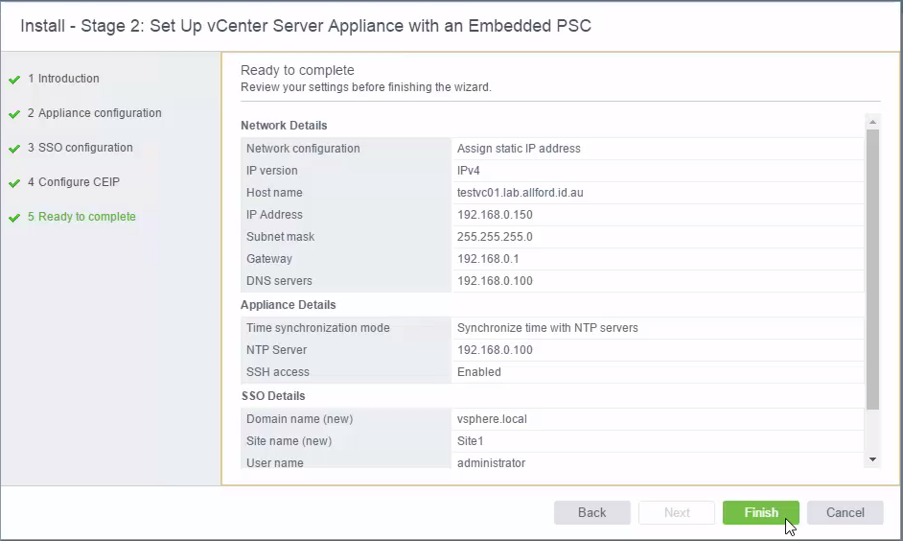Click the checkmark beside Ready to complete
This screenshot has height=541, width=903.
[14, 218]
